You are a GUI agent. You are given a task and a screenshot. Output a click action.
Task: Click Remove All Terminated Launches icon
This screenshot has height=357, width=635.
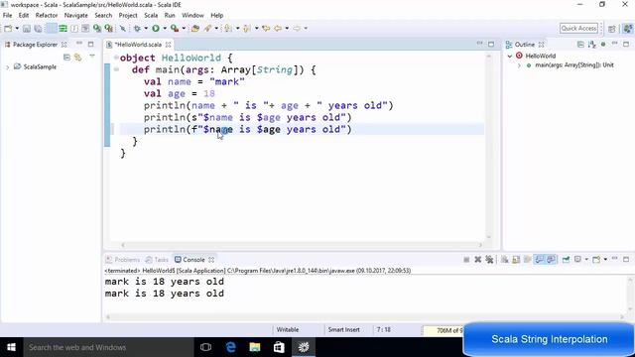(x=489, y=260)
